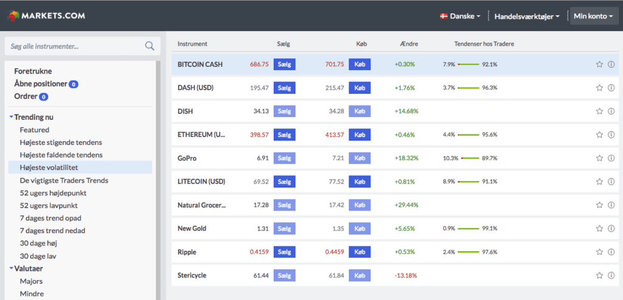Screen dimensions: 623x300
Task: Star New Gold as favorite
Action: pos(599,228)
